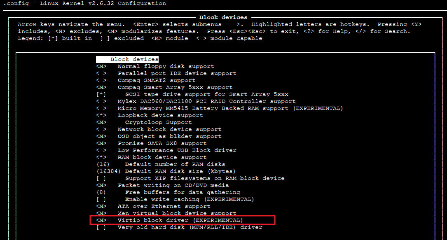447x240 pixels.
Task: Toggle Promise SATA SX8 support module
Action: 101,143
